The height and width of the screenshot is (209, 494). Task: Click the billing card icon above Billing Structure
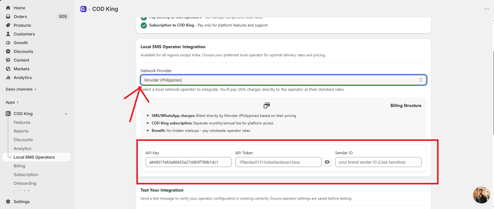tap(267, 105)
